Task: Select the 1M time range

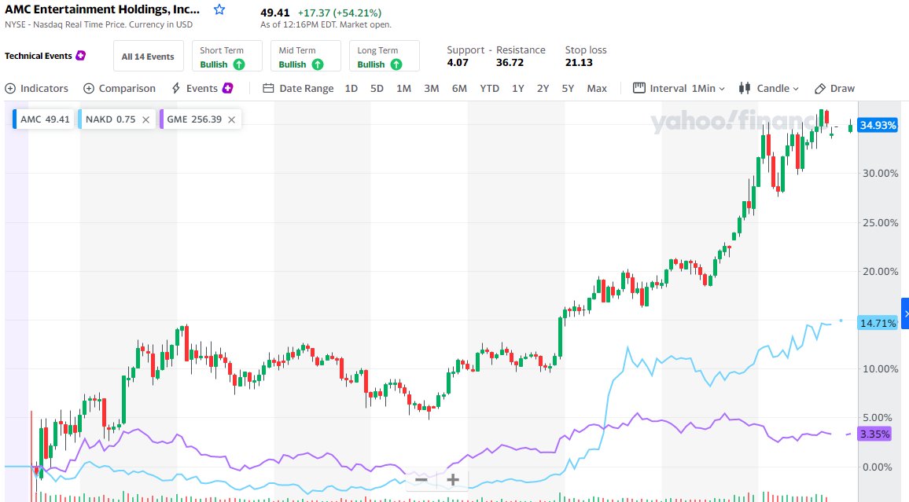Action: pos(403,89)
